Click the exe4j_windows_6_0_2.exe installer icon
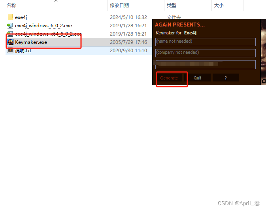Viewport: 266px width, 210px height. [10, 26]
